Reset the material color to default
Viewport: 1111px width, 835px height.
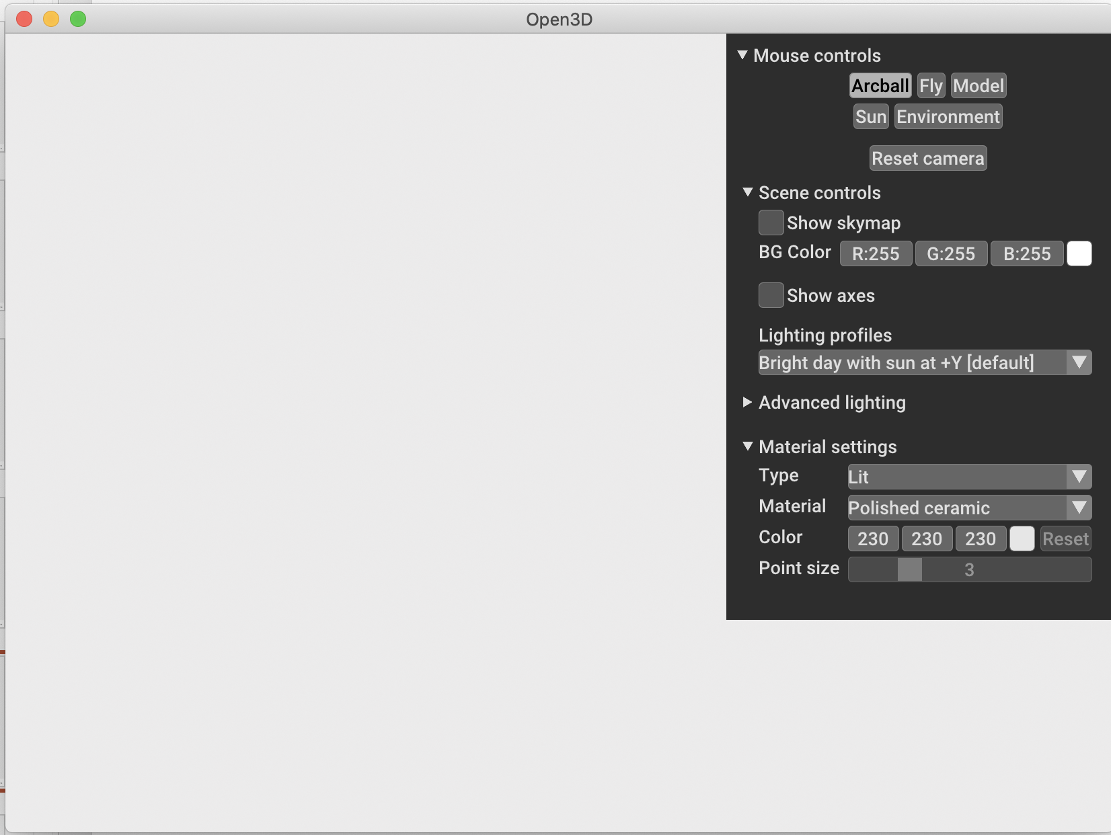click(x=1065, y=539)
